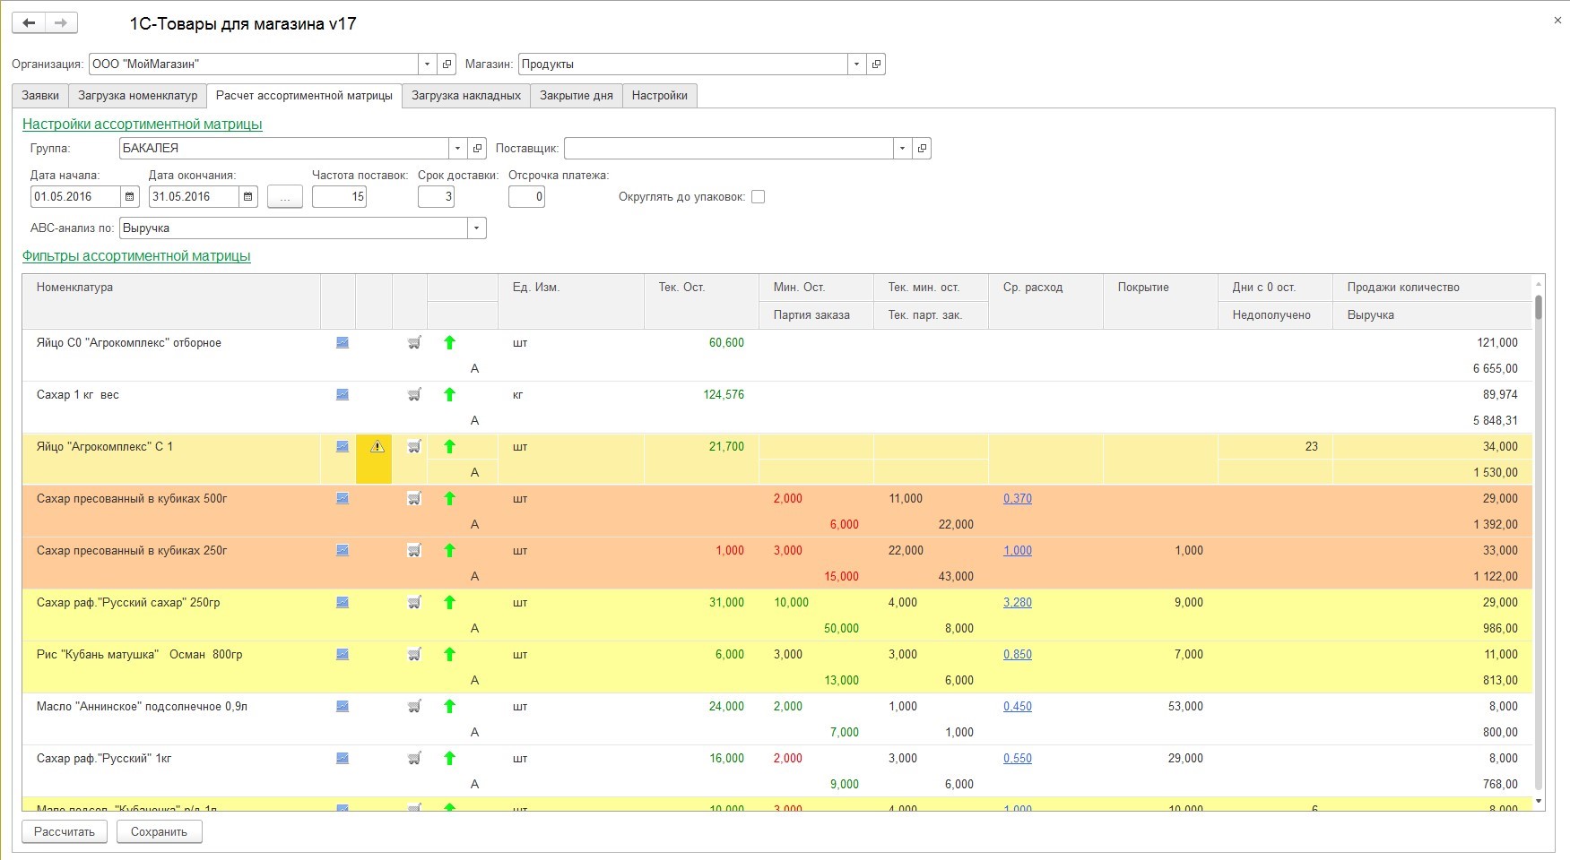Click green arrow in Масло Аннинское row
The height and width of the screenshot is (860, 1570).
point(450,706)
